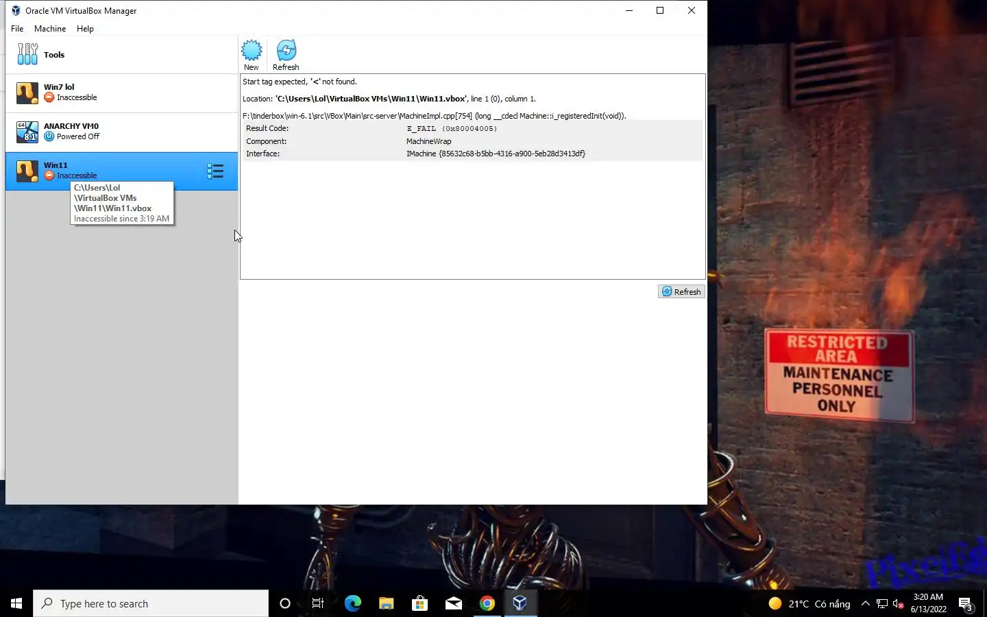
Task: Open File Explorer from taskbar
Action: tap(386, 603)
